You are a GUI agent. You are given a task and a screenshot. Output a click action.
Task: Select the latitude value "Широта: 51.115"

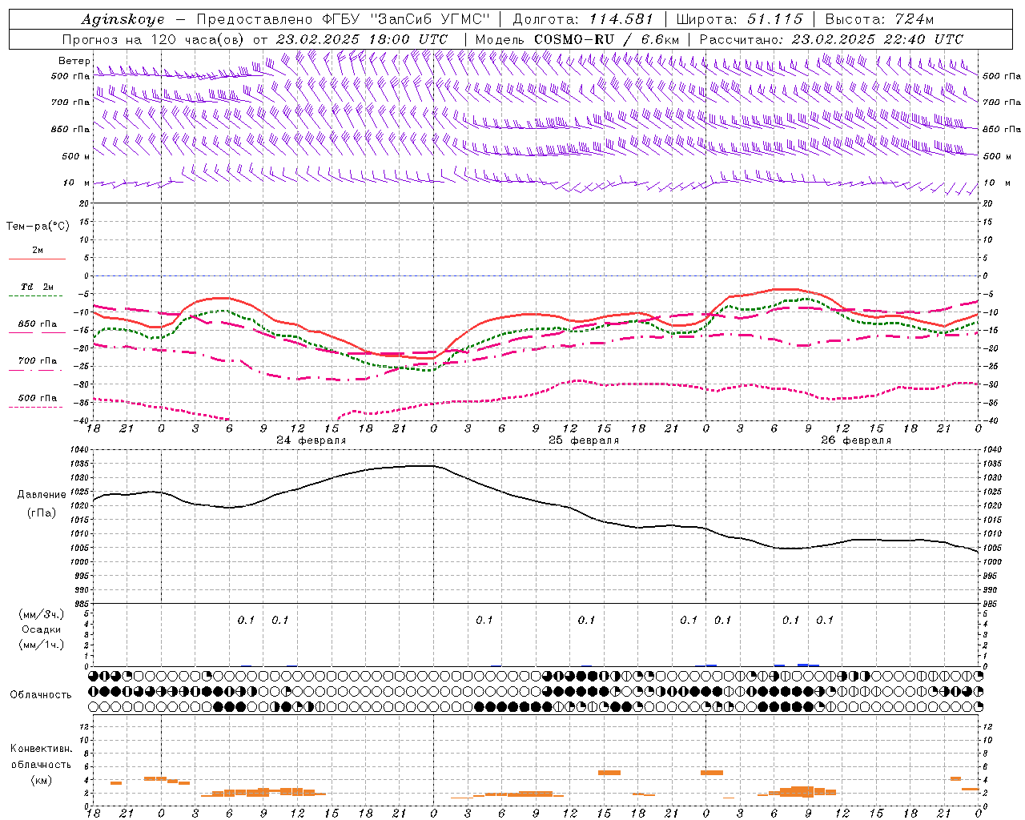(739, 19)
